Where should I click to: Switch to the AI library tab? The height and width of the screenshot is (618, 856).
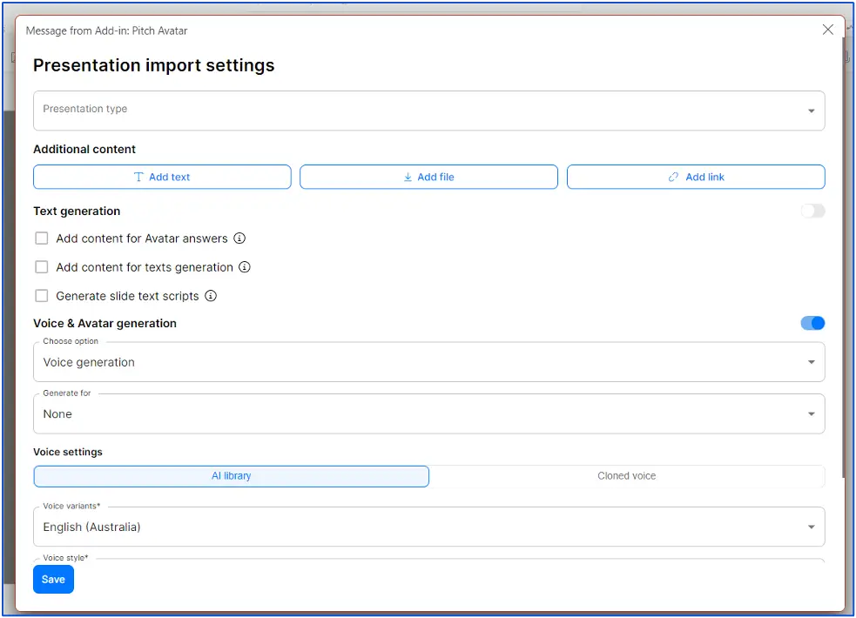coord(232,476)
